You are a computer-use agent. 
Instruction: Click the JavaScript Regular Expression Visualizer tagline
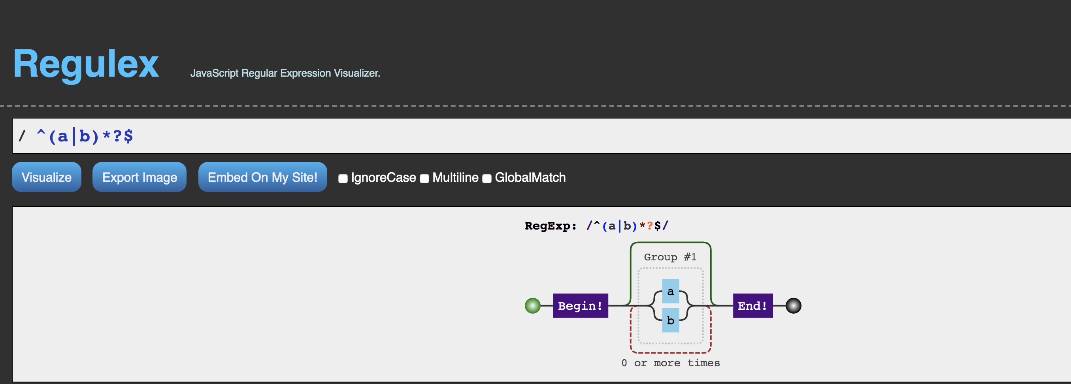[285, 73]
